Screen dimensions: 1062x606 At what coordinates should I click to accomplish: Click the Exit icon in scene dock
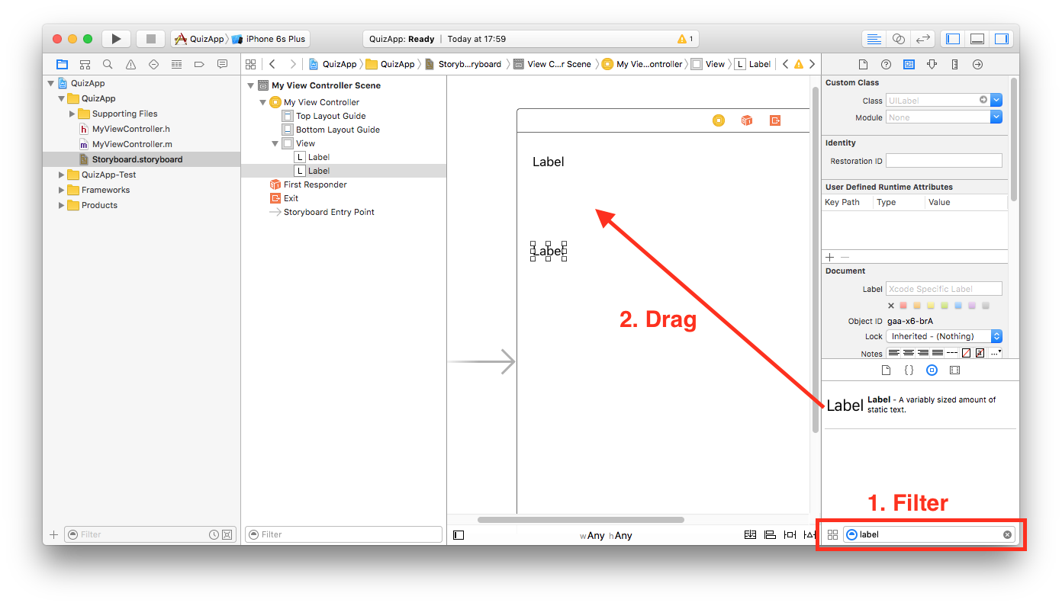click(775, 120)
